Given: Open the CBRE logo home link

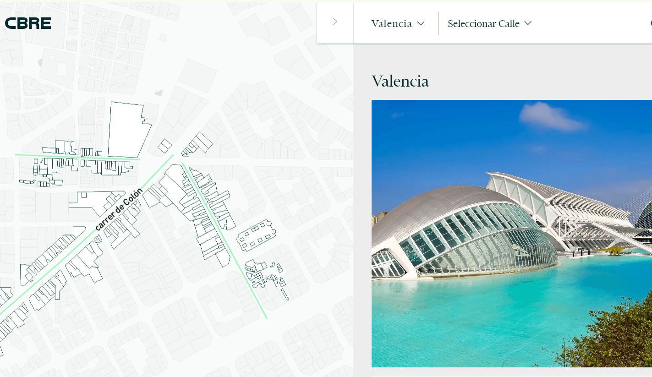Looking at the screenshot, I should (27, 23).
